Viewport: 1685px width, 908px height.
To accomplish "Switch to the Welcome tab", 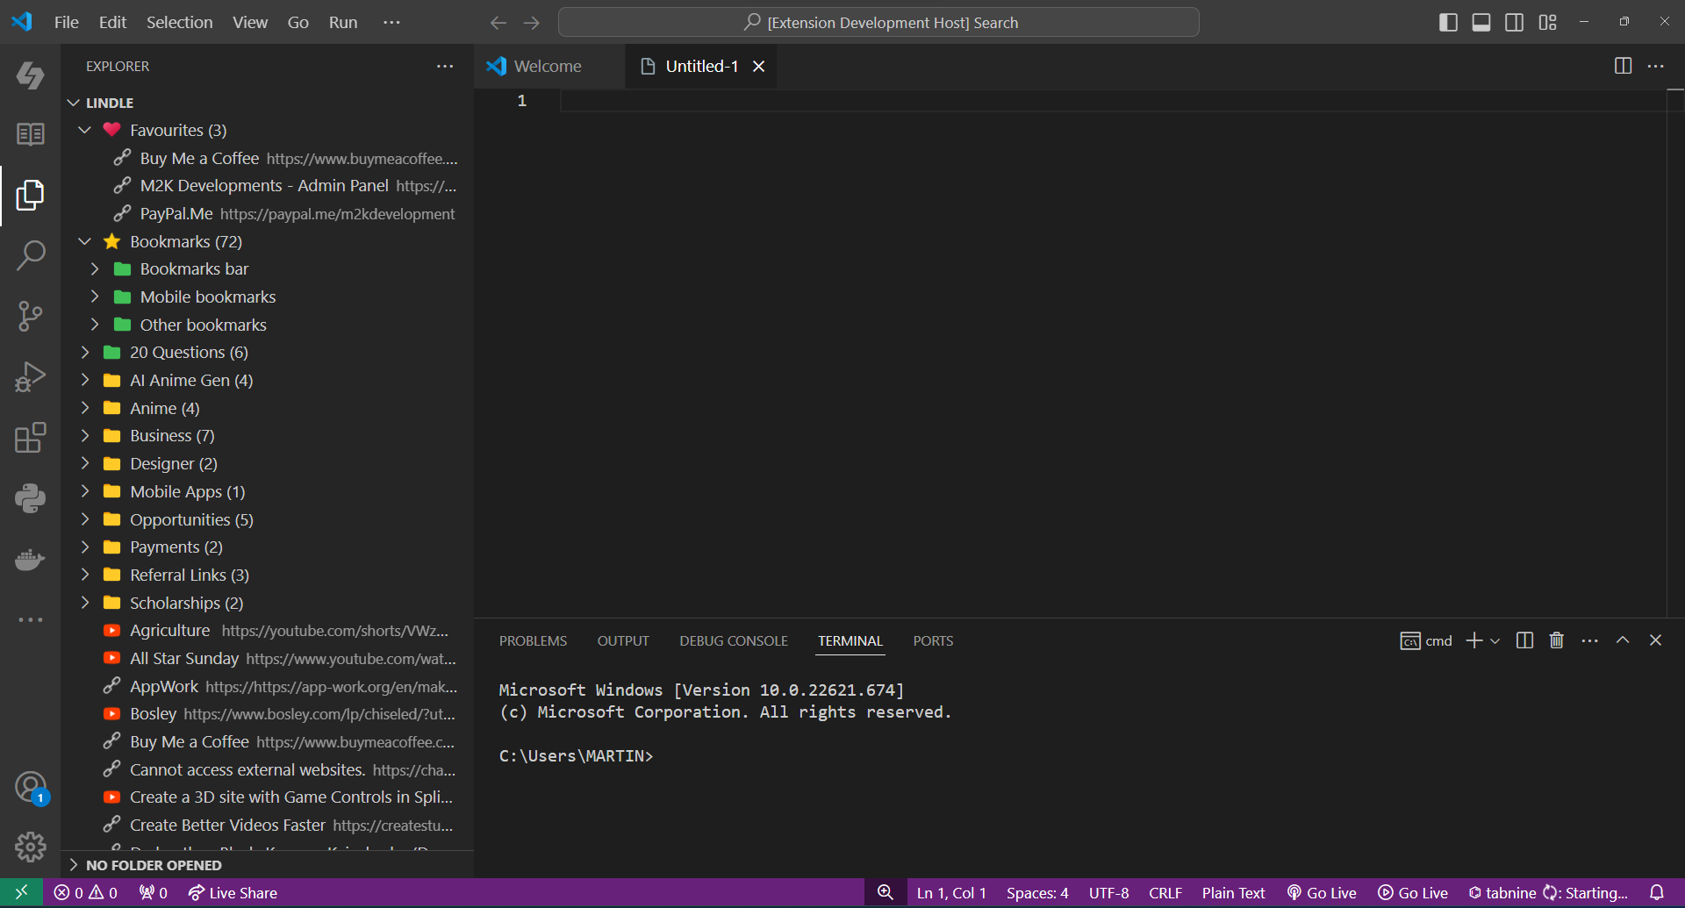I will [x=549, y=66].
